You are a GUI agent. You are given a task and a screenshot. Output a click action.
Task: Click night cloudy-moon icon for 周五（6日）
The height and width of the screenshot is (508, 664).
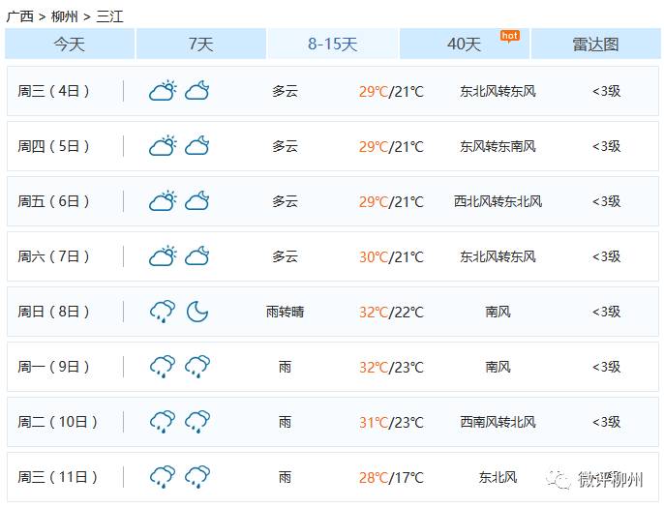click(x=197, y=201)
